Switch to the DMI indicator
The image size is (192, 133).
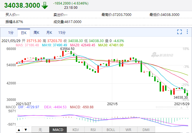pos(146,130)
